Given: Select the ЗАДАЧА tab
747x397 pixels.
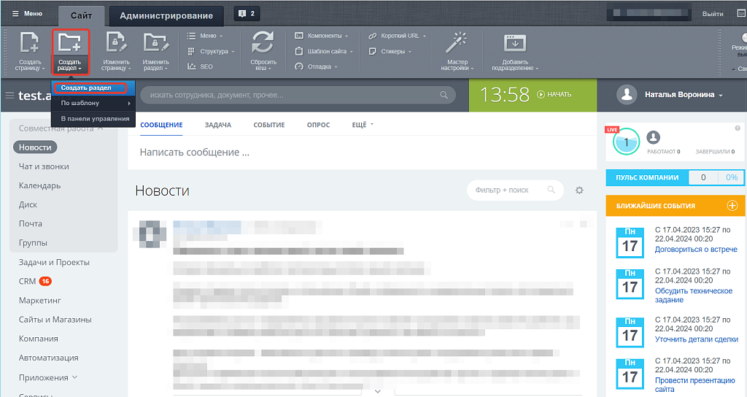Looking at the screenshot, I should (x=217, y=125).
